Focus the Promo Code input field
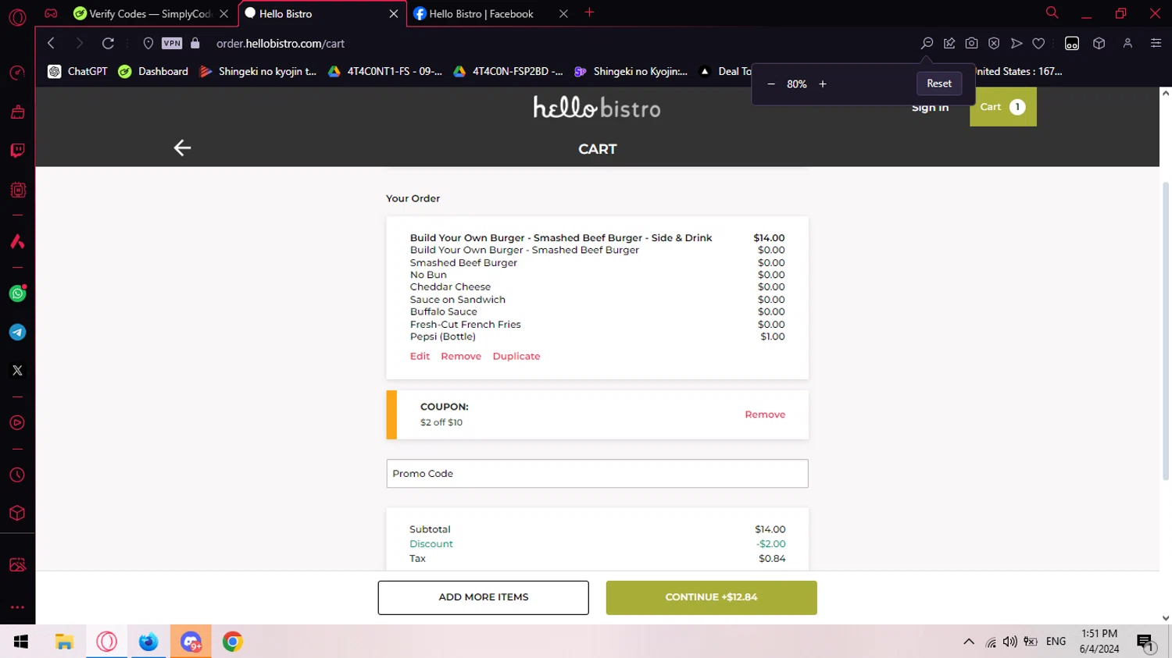The width and height of the screenshot is (1172, 658). [597, 474]
